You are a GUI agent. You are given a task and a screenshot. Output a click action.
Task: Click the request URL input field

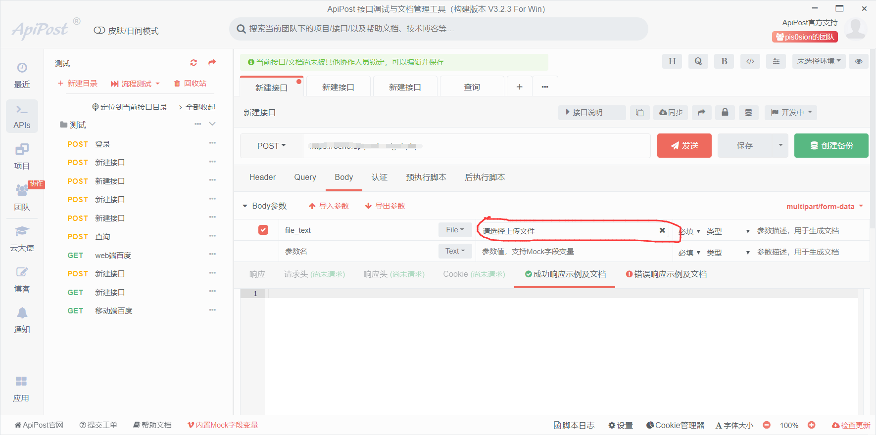(477, 146)
